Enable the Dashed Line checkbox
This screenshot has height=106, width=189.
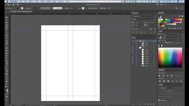click(x=159, y=100)
